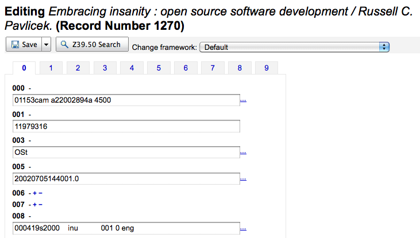Focus the 000 leader input field

pos(126,100)
